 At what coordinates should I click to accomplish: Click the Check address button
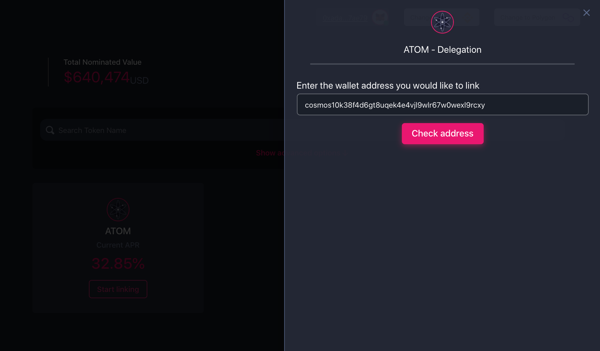click(x=442, y=134)
